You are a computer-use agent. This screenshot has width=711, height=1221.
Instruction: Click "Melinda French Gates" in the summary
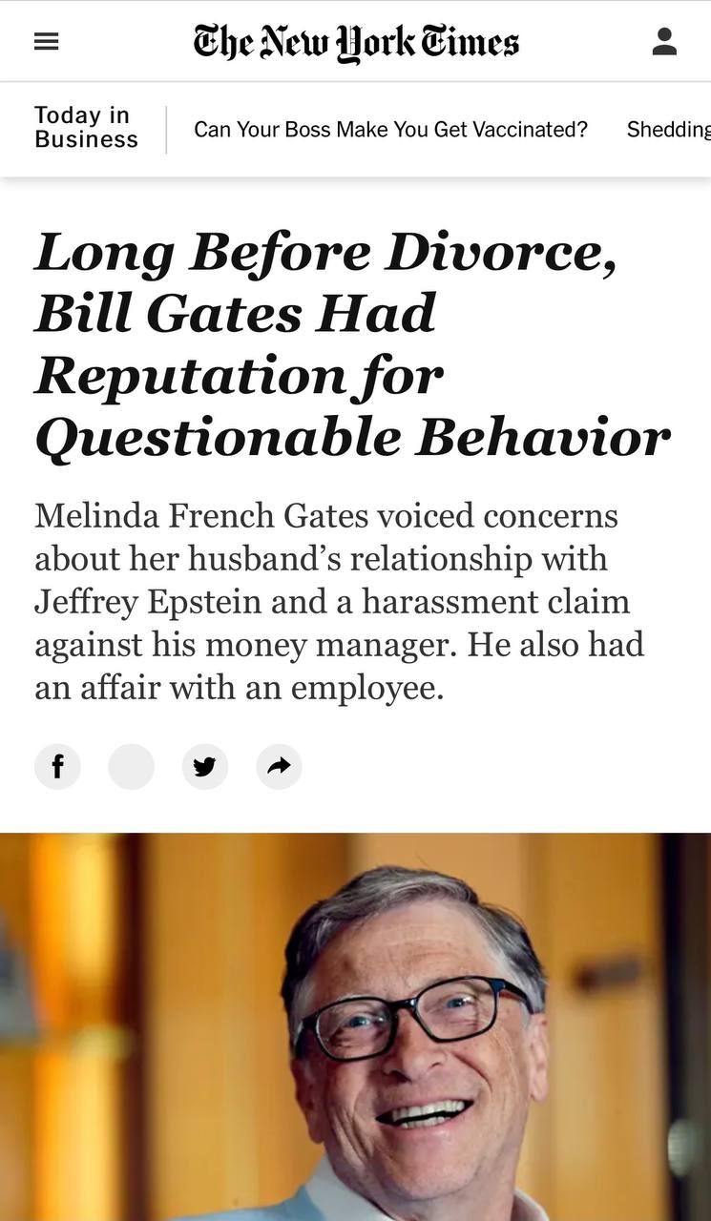pos(201,515)
